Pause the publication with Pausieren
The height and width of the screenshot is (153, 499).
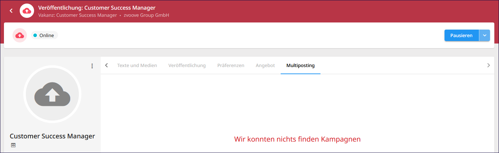point(462,35)
